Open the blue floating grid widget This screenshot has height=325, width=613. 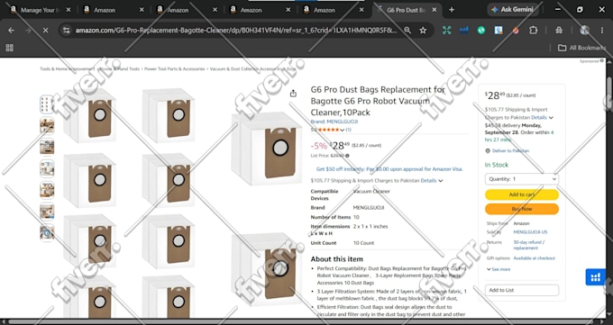(595, 277)
